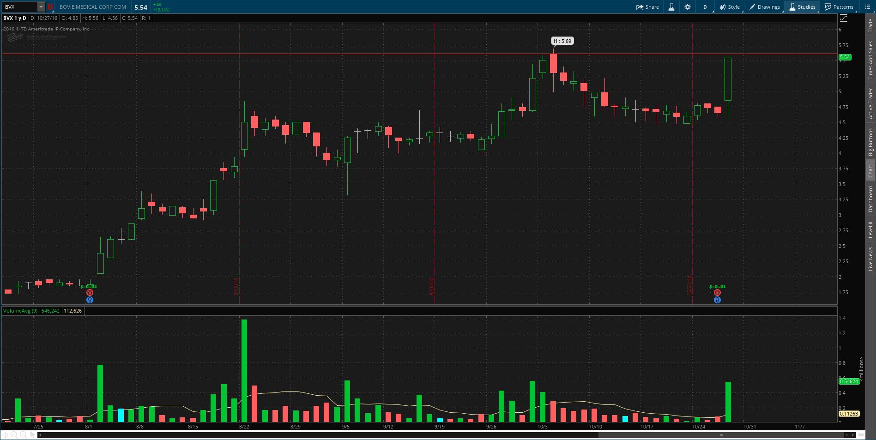Click the 'R: 1' range value

[x=146, y=18]
